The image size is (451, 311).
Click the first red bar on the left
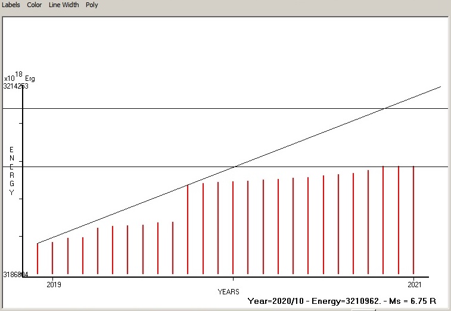[38, 259]
